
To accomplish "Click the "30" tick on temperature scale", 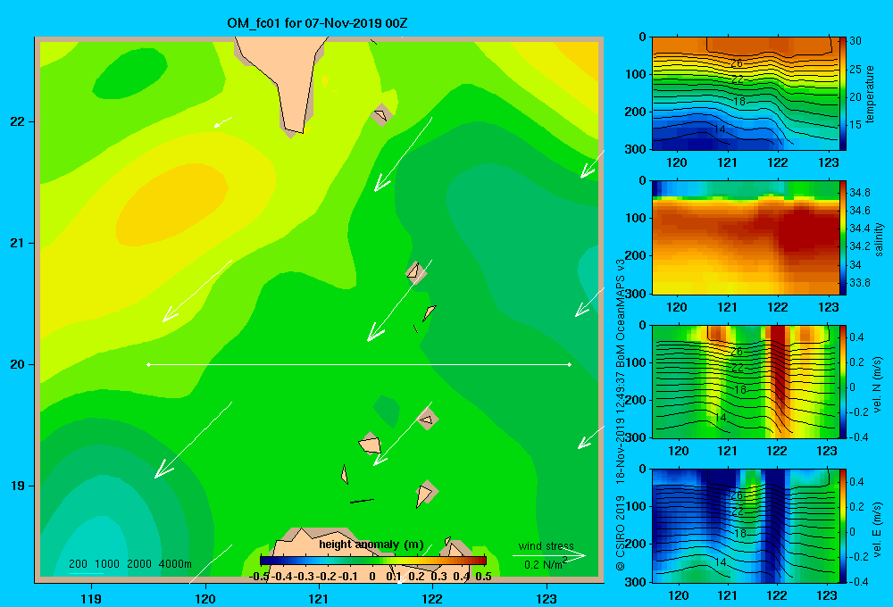I will [x=855, y=41].
